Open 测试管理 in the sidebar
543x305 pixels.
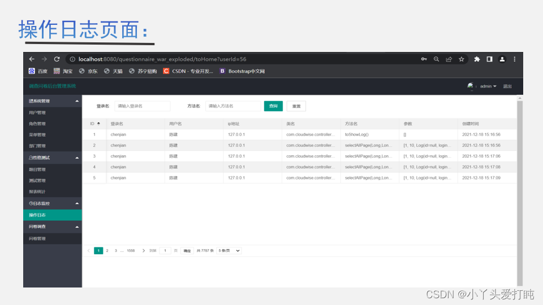37,181
